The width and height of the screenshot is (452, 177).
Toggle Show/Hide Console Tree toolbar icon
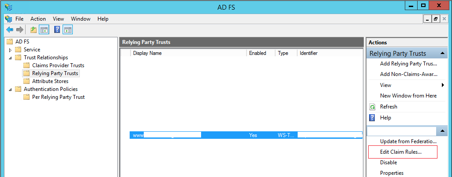(44, 30)
